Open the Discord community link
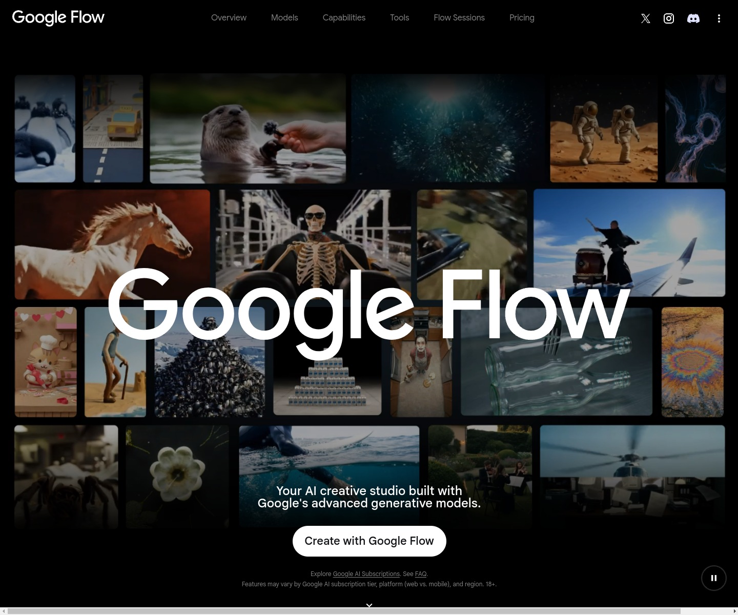The width and height of the screenshot is (738, 615). point(693,18)
